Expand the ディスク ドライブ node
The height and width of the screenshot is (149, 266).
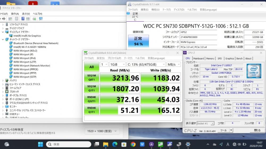coord(3,28)
